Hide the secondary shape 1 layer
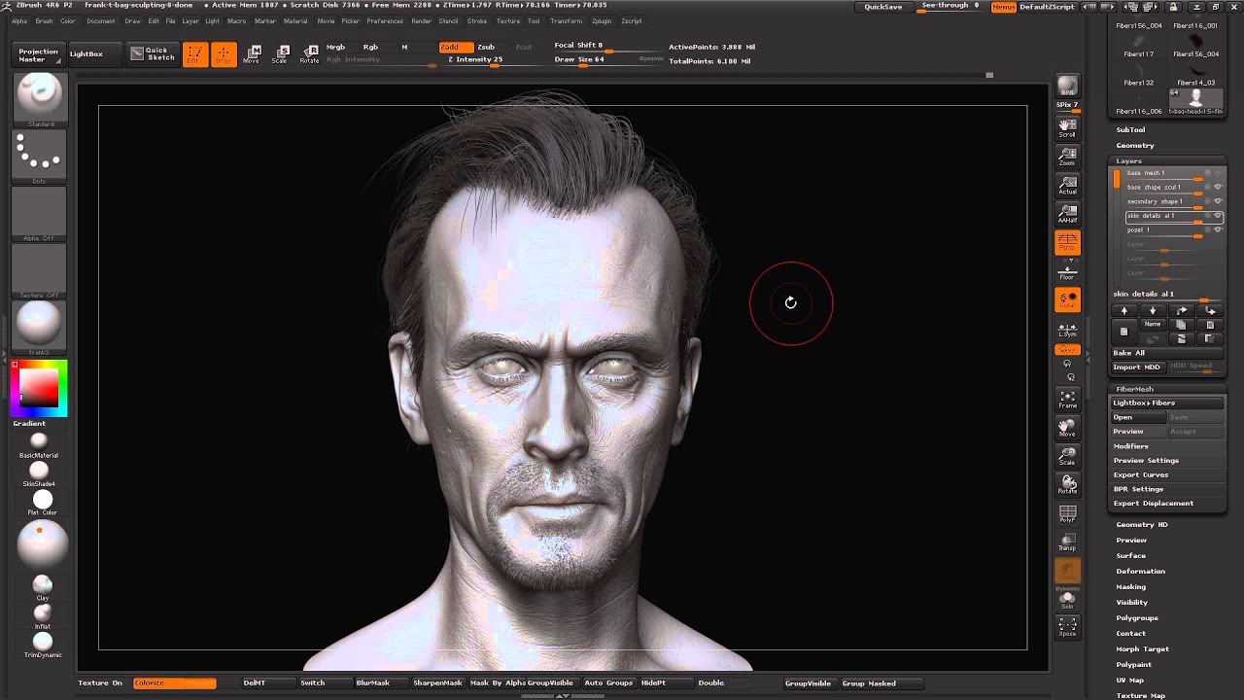1244x700 pixels. click(x=1218, y=201)
